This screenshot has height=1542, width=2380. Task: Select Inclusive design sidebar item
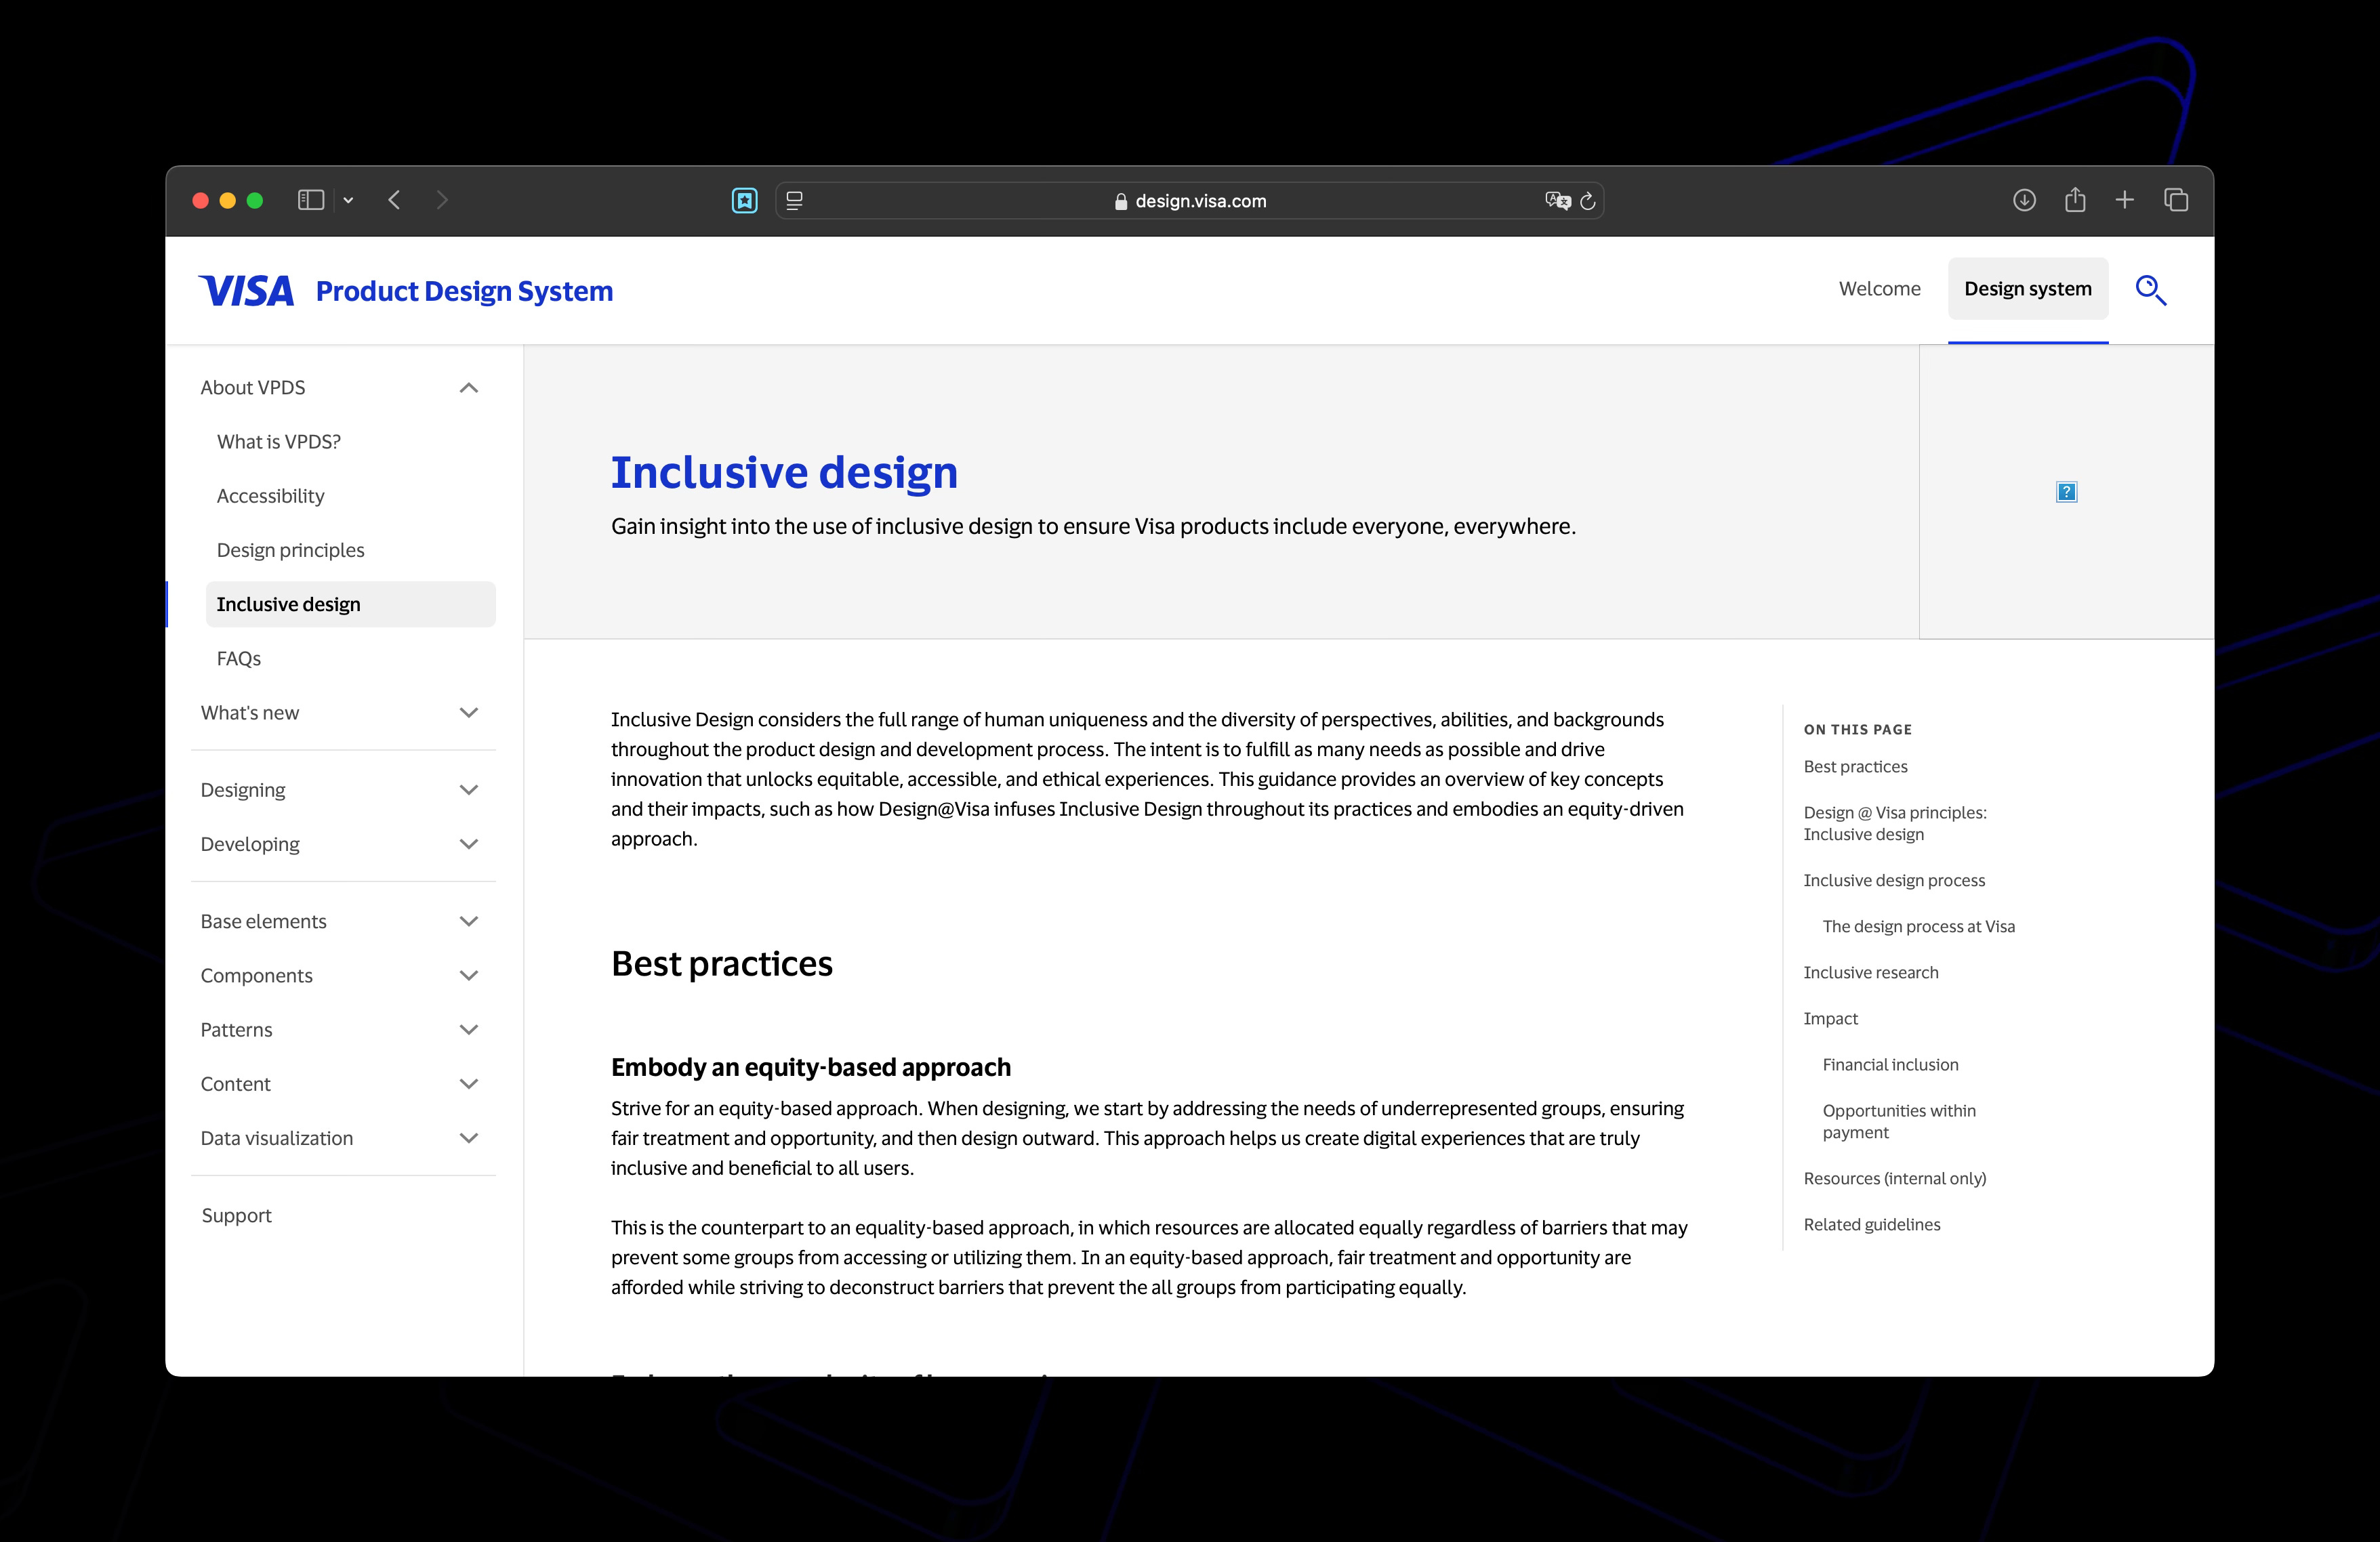350,604
